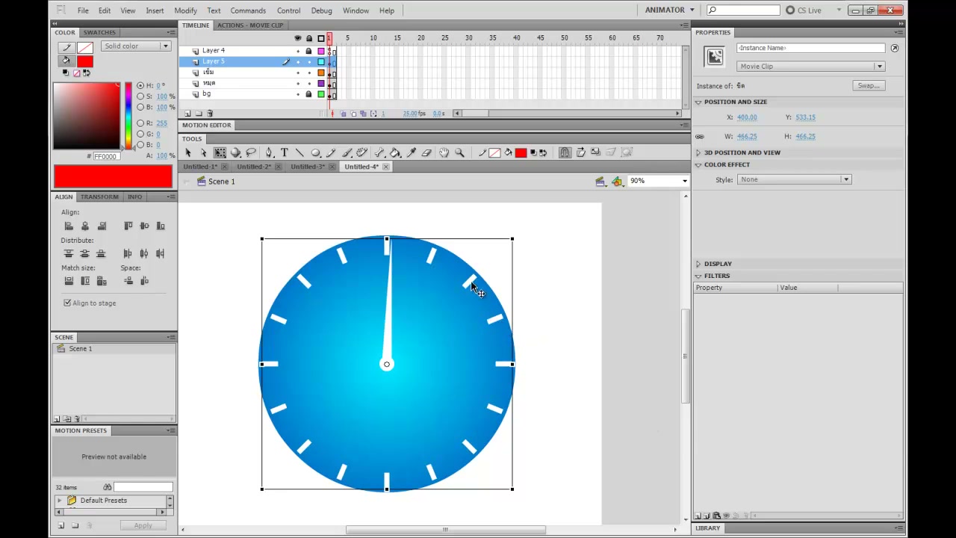This screenshot has width=956, height=538.
Task: Click the hue spectrum slider bar
Action: [128, 116]
